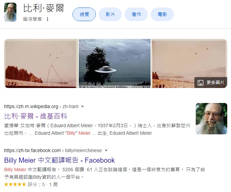Click the Facebook URL breadcrumb text
This screenshot has height=192, width=231.
(x=53, y=151)
